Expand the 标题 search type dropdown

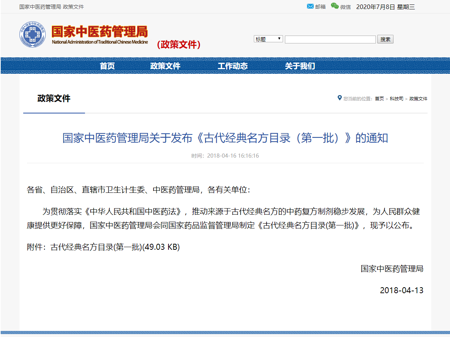pos(268,39)
